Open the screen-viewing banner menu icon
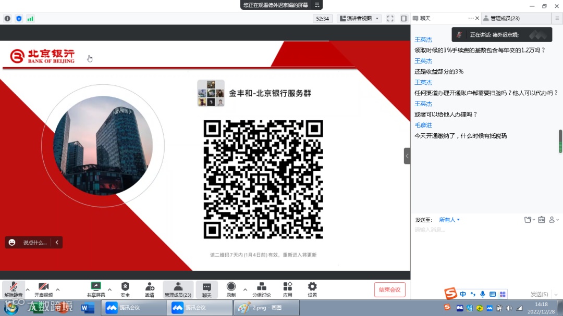The width and height of the screenshot is (563, 316). [317, 5]
